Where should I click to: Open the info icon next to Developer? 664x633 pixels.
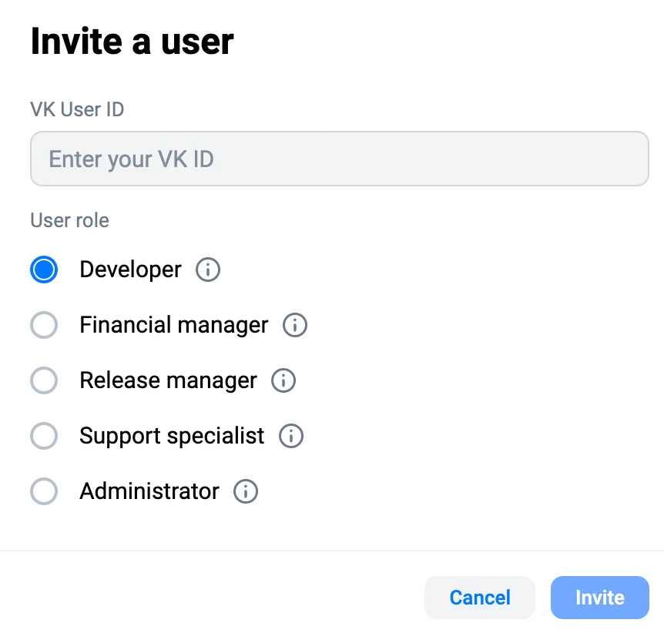(207, 270)
